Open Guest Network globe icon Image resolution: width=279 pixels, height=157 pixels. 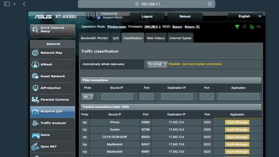[35, 76]
